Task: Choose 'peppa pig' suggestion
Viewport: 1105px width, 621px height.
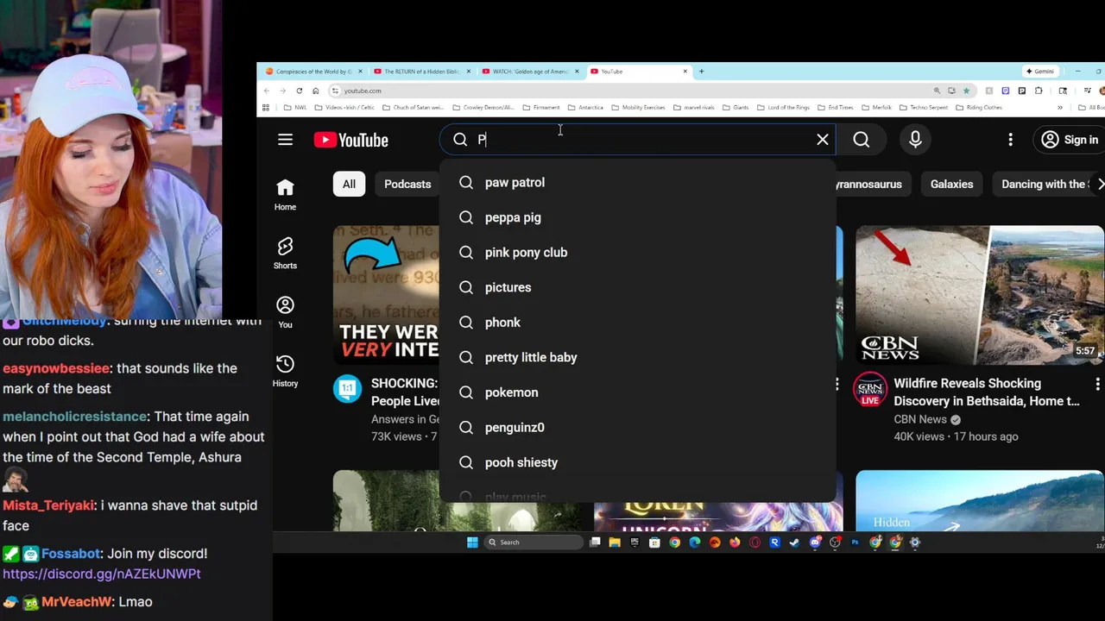Action: 637,217
